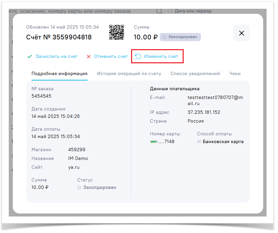278x233 pixels.
Task: Go to the "Список уведомлений" tab
Action: 195,73
